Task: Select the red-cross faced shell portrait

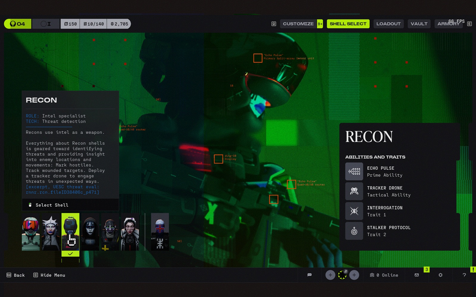Action: 160,232
